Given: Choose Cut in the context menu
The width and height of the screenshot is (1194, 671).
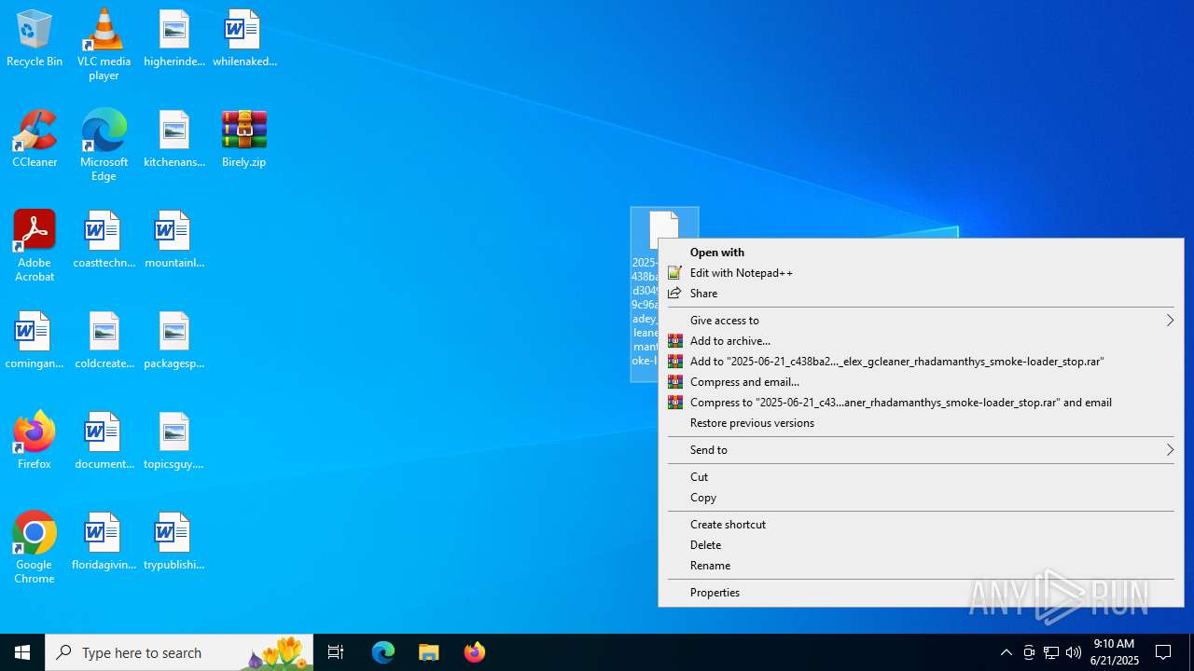Looking at the screenshot, I should tap(921, 476).
